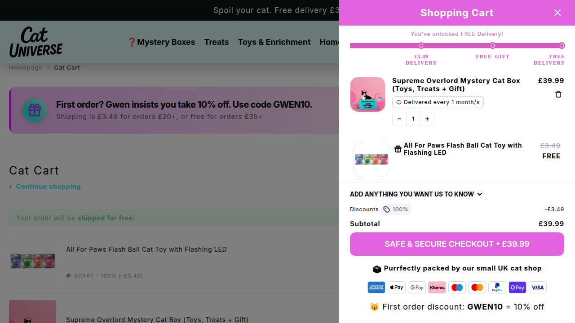Click the Mastercard payment icon
This screenshot has height=323, width=575.
point(477,288)
